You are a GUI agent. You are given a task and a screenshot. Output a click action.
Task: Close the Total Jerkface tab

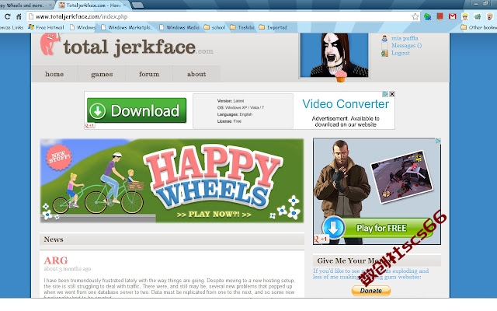[124, 5]
